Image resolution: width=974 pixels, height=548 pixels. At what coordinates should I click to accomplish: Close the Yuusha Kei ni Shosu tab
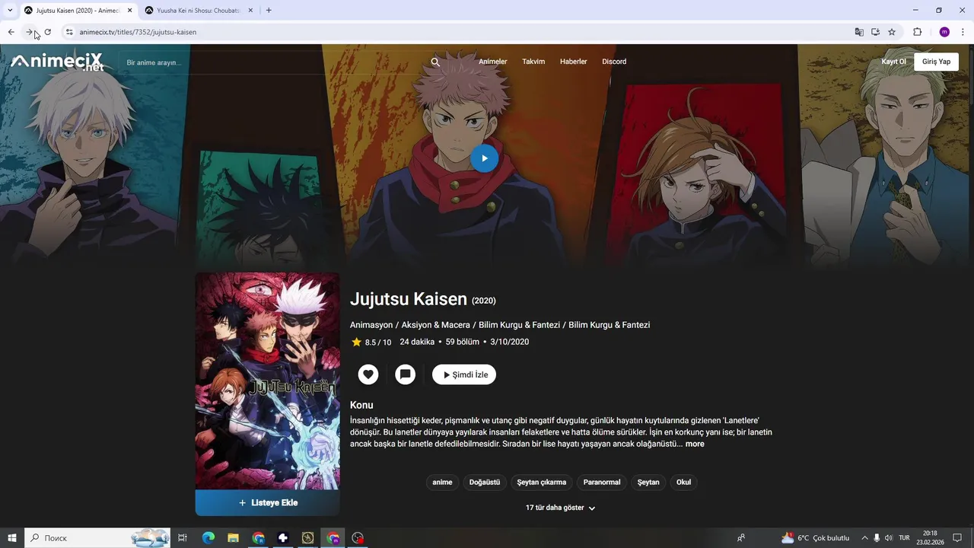tap(250, 11)
